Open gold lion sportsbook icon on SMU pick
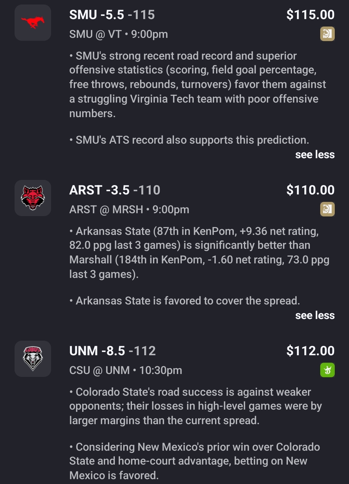 click(327, 34)
